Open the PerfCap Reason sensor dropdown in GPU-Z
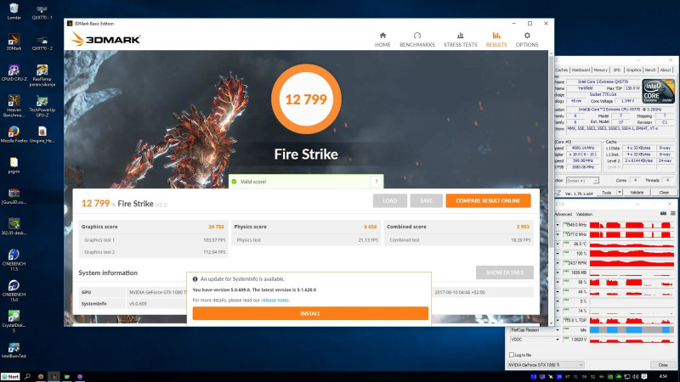 558,330
